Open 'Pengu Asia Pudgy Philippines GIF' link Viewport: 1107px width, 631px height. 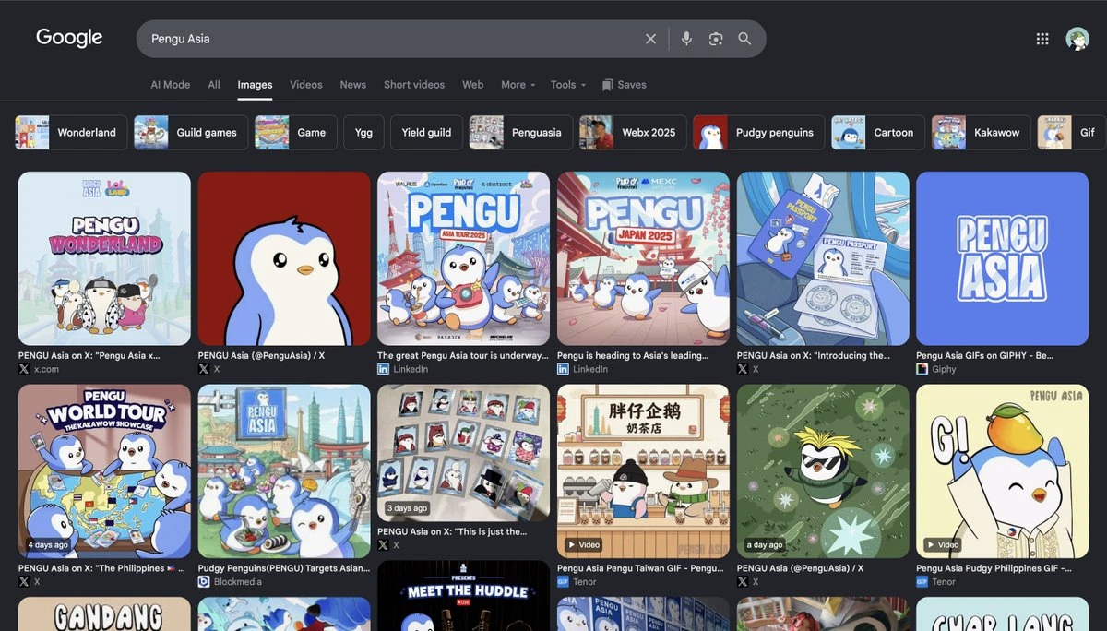click(994, 568)
